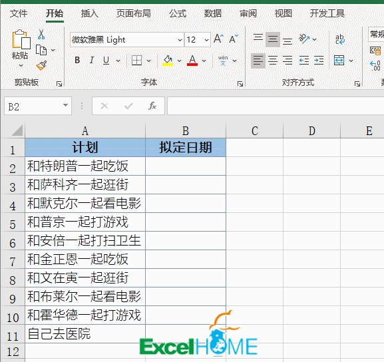Screen dimensions: 384x362
Task: Open the 字体 dialog launcher
Action: (240, 84)
